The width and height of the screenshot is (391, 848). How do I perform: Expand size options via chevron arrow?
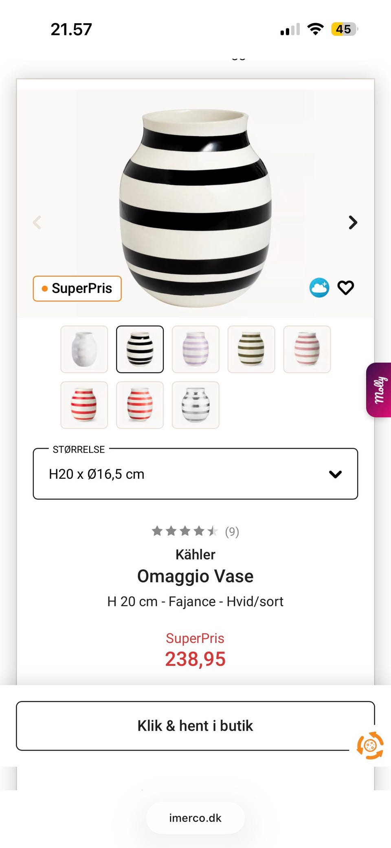335,474
